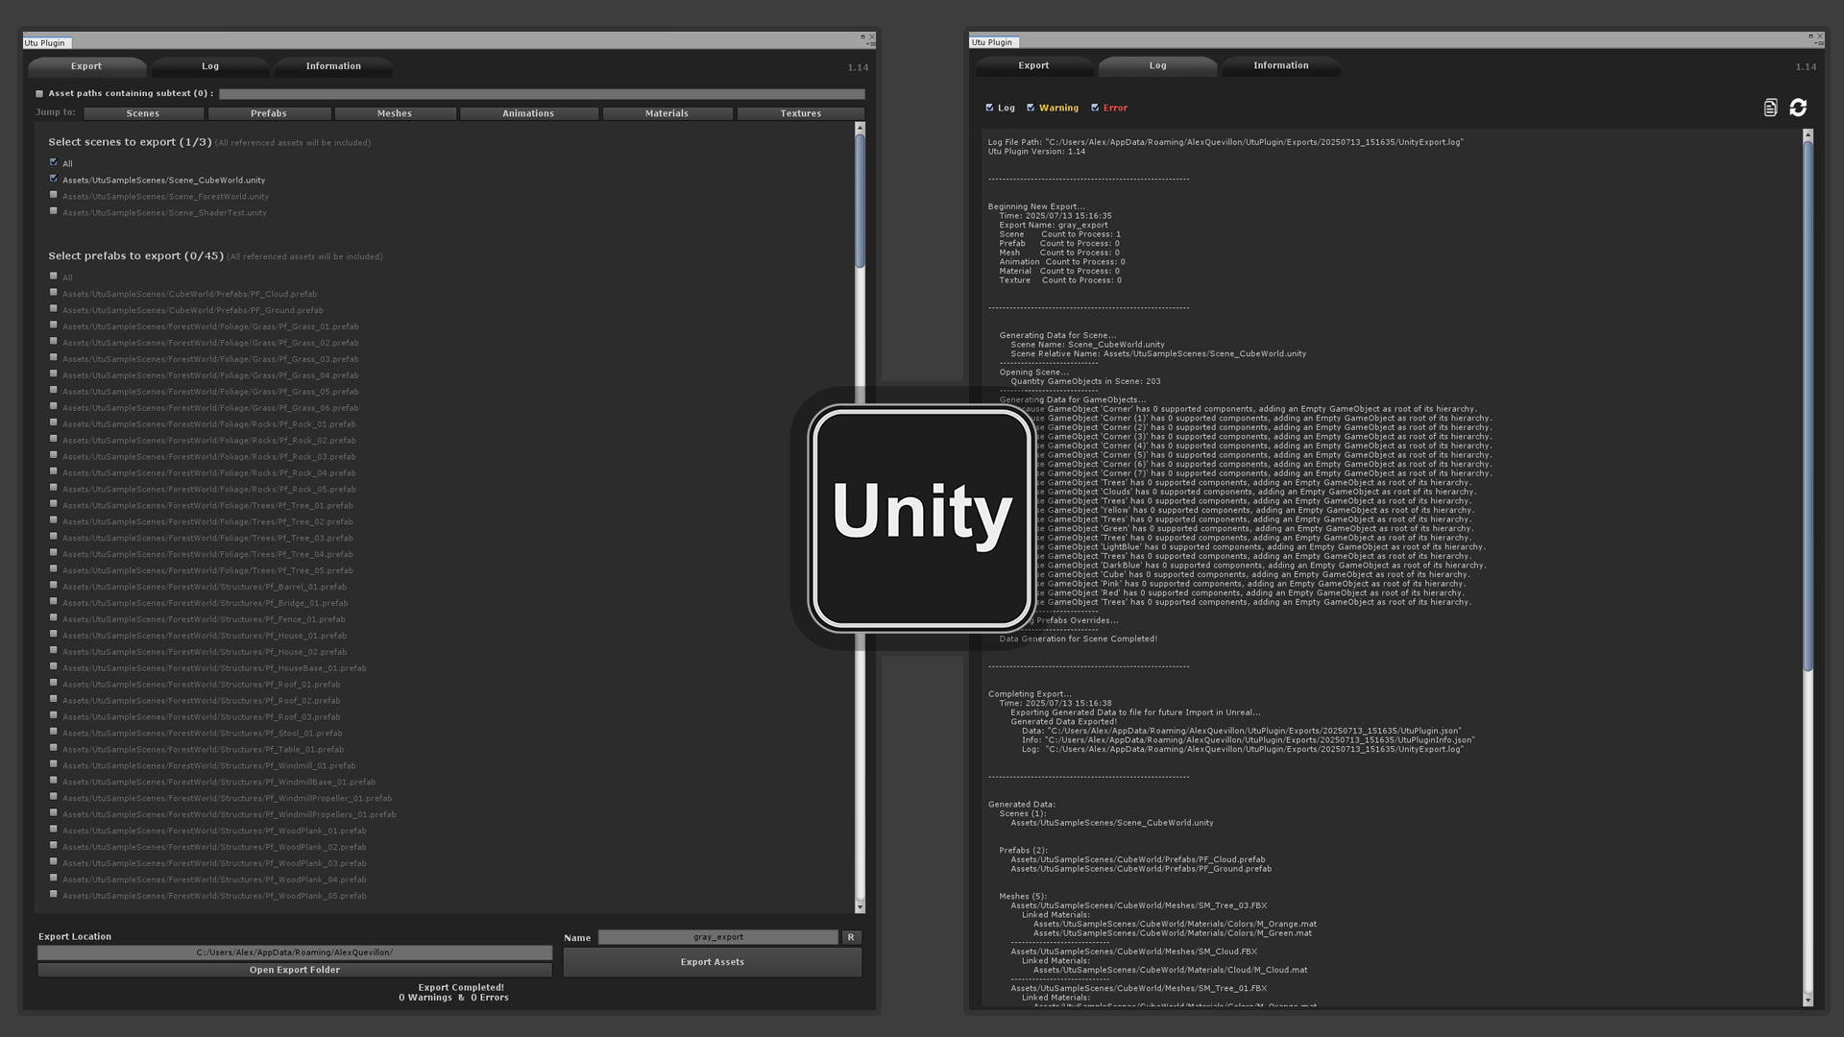Click the export Name field gray_export
The width and height of the screenshot is (1844, 1037).
pyautogui.click(x=718, y=937)
